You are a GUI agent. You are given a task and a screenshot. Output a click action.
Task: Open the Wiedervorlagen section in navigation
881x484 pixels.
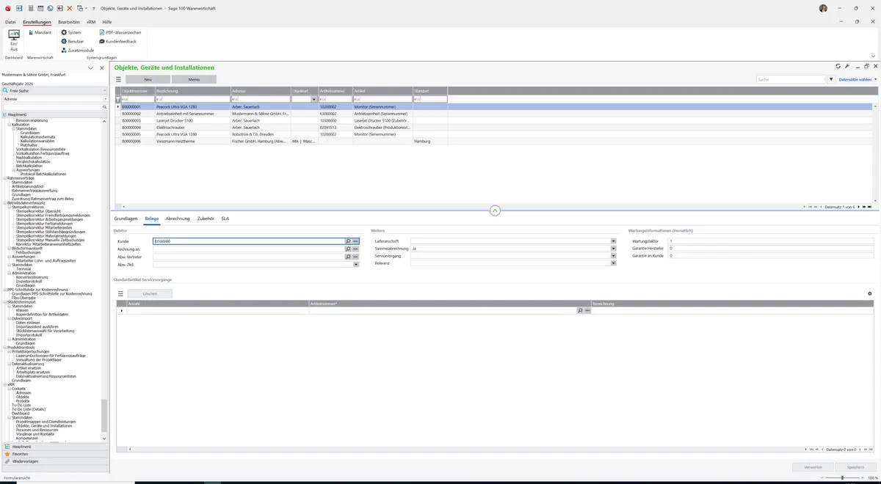pos(54,461)
